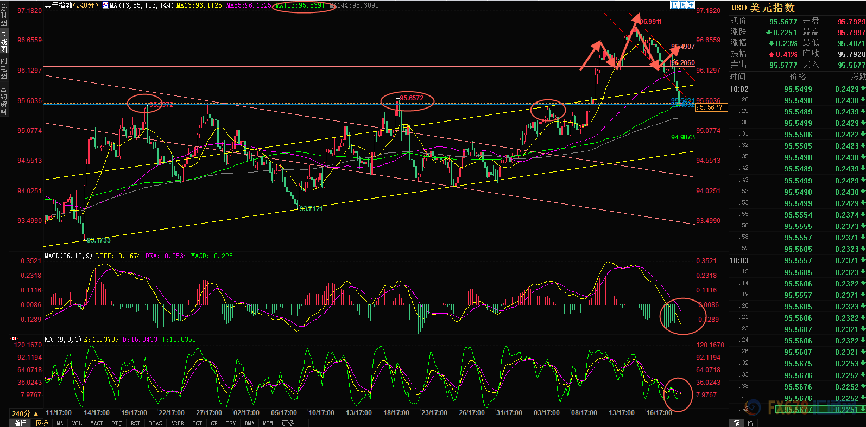This screenshot has height=427, width=866.
Task: Enable the MACD indicator button
Action: click(97, 423)
